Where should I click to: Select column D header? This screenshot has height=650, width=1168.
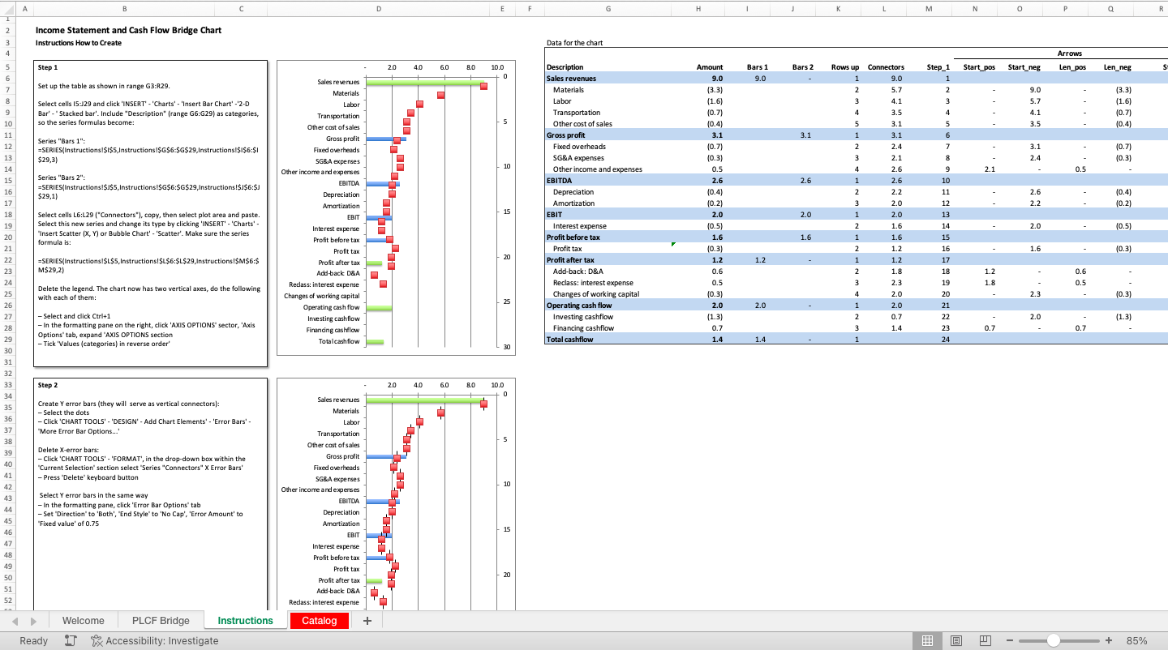pos(379,8)
